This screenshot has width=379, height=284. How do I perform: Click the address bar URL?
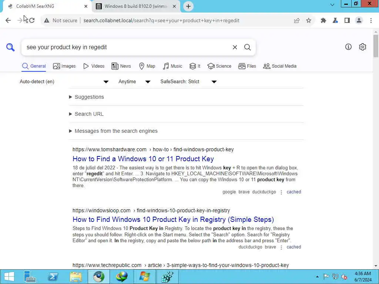click(x=161, y=21)
